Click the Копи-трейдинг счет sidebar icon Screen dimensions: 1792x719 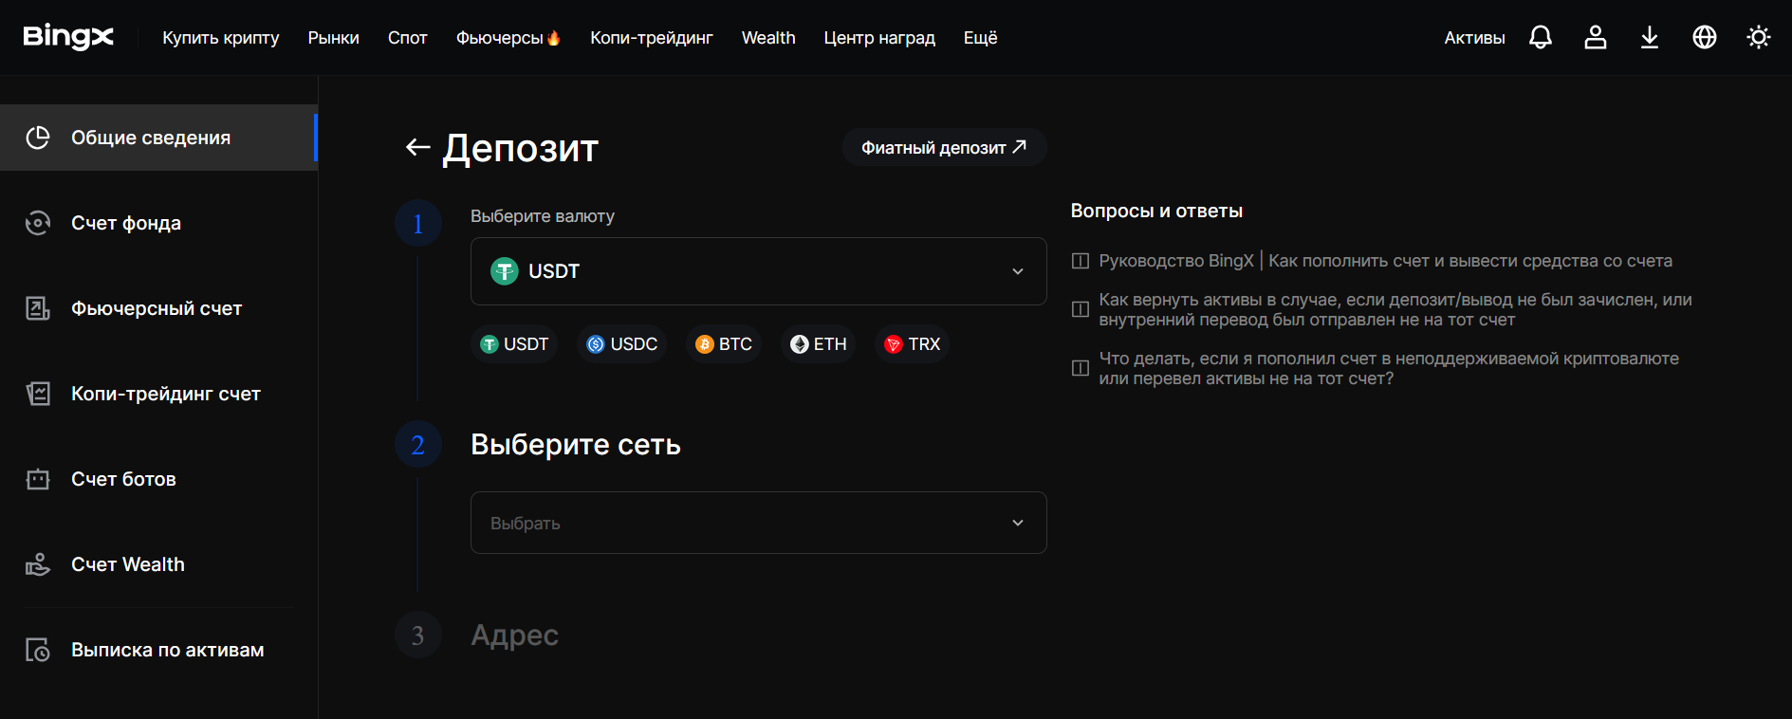(38, 394)
